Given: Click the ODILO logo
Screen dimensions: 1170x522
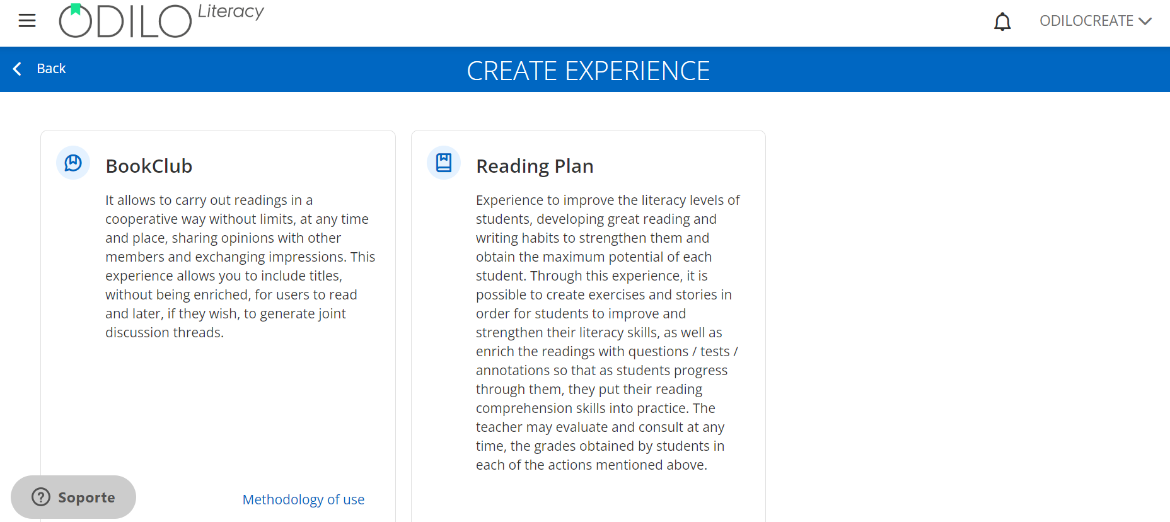Looking at the screenshot, I should pos(125,21).
